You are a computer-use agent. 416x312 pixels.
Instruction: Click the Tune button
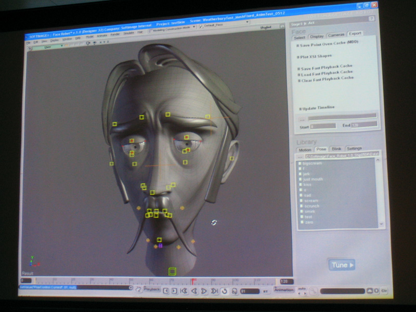[342, 265]
